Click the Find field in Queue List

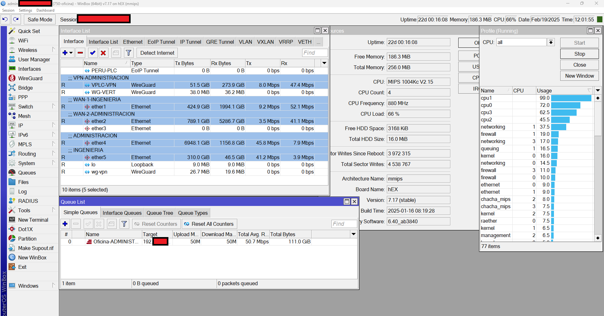pyautogui.click(x=344, y=224)
